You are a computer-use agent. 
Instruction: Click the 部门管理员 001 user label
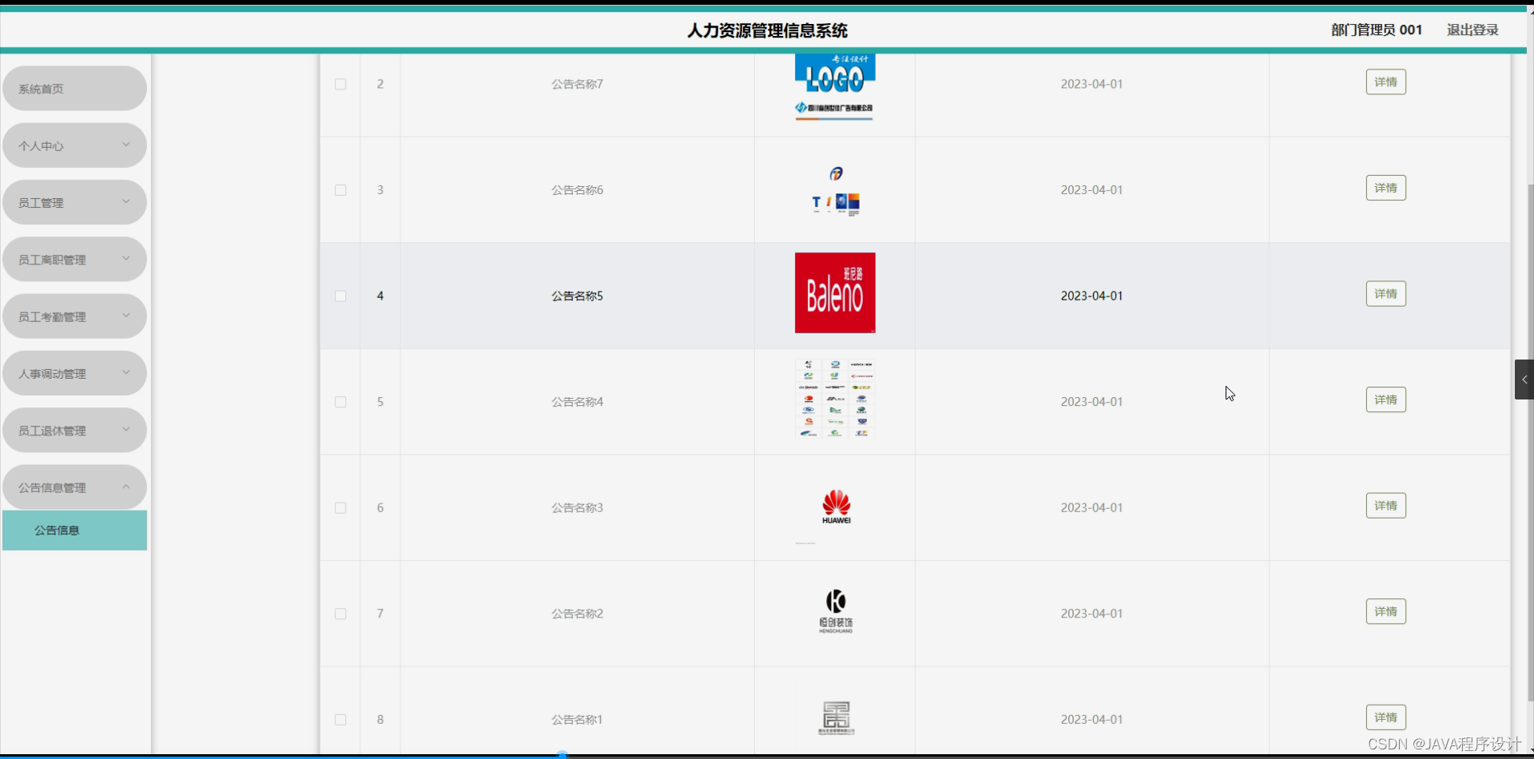tap(1377, 30)
